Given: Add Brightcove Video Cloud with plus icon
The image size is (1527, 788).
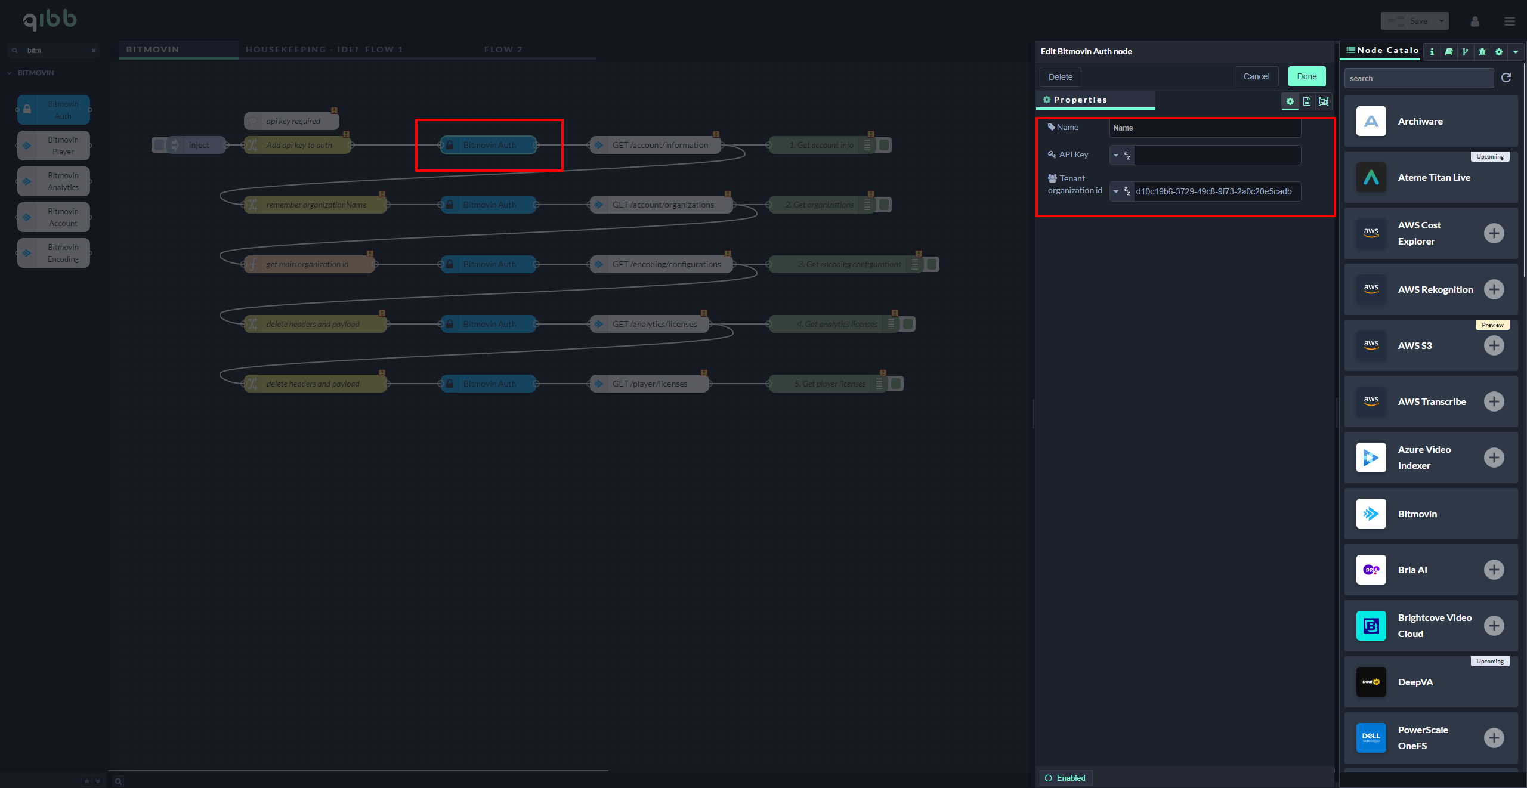Looking at the screenshot, I should pyautogui.click(x=1494, y=626).
